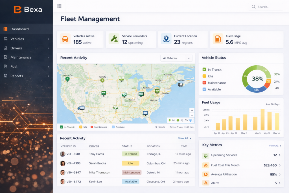Expand the Maintenance sidebar menu
The width and height of the screenshot is (289, 193).
coord(26,57)
